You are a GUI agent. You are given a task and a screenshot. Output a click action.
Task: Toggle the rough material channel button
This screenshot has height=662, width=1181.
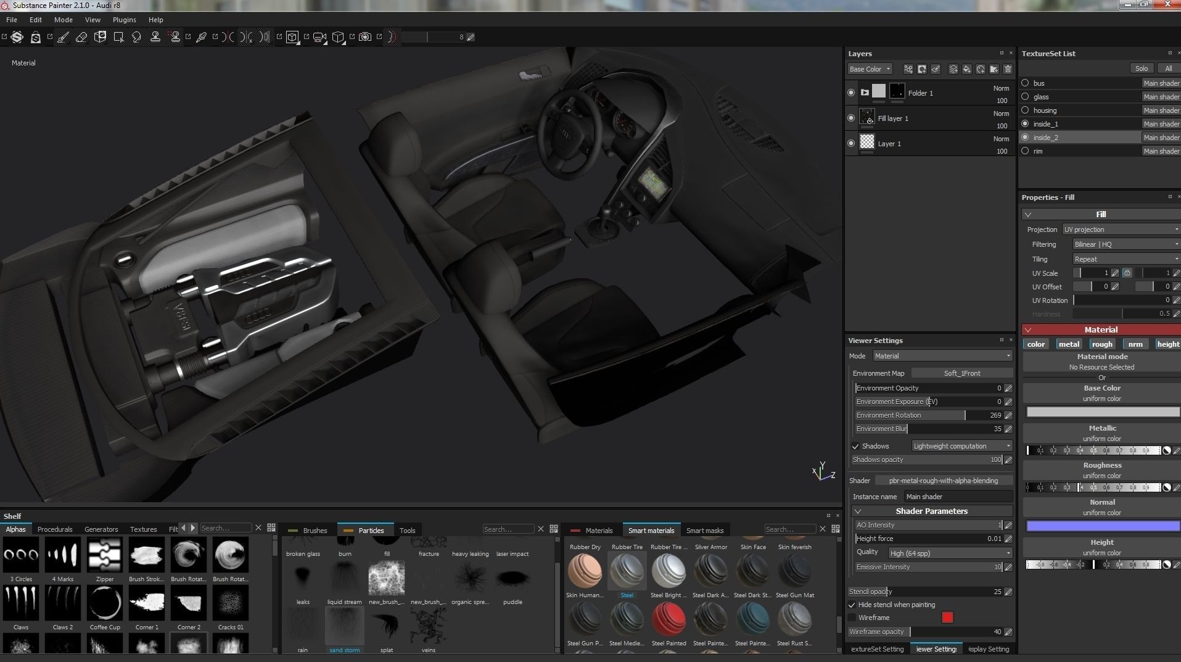coord(1102,344)
